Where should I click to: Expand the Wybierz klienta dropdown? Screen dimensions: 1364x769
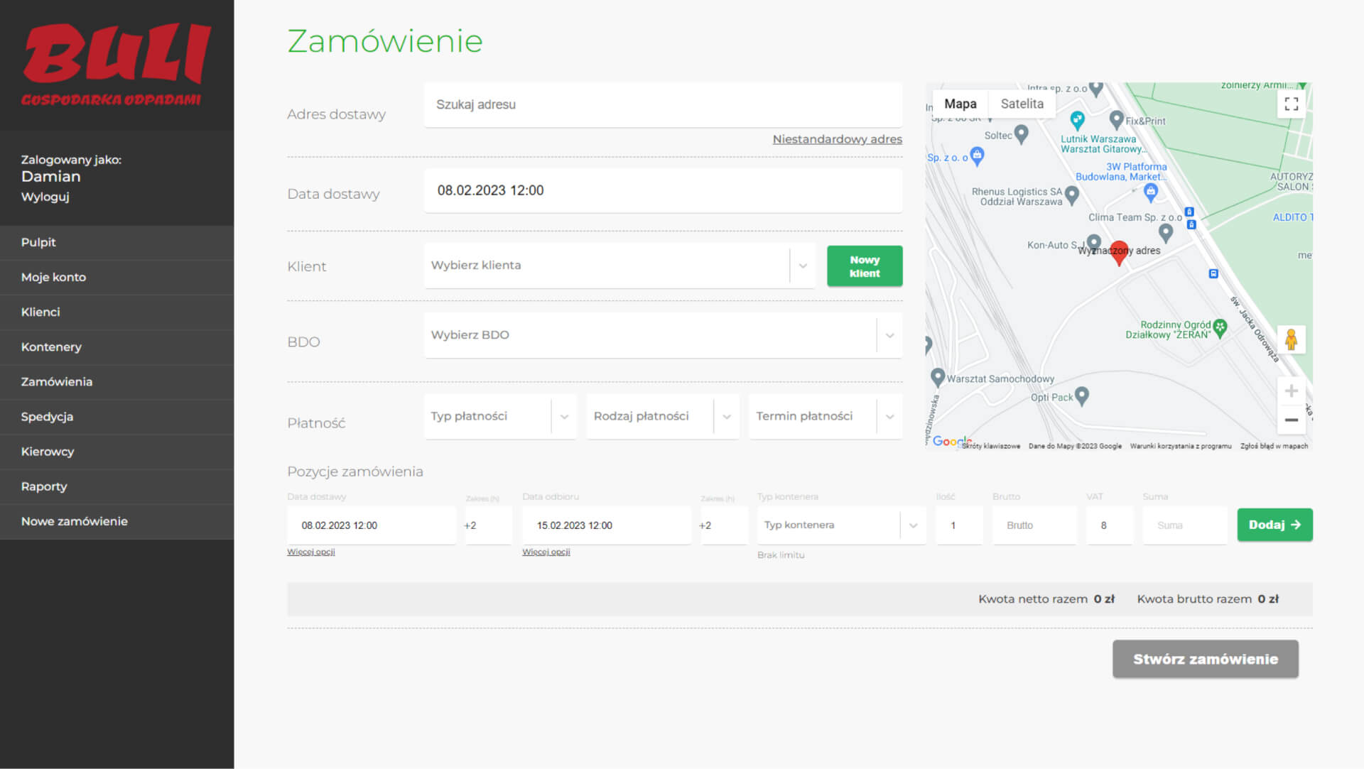click(803, 266)
